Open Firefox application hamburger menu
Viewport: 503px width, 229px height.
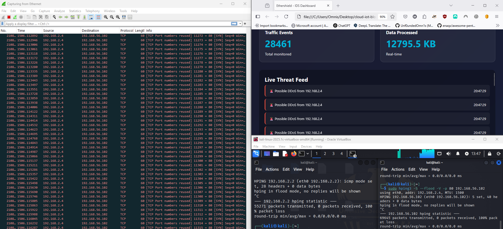point(497,17)
